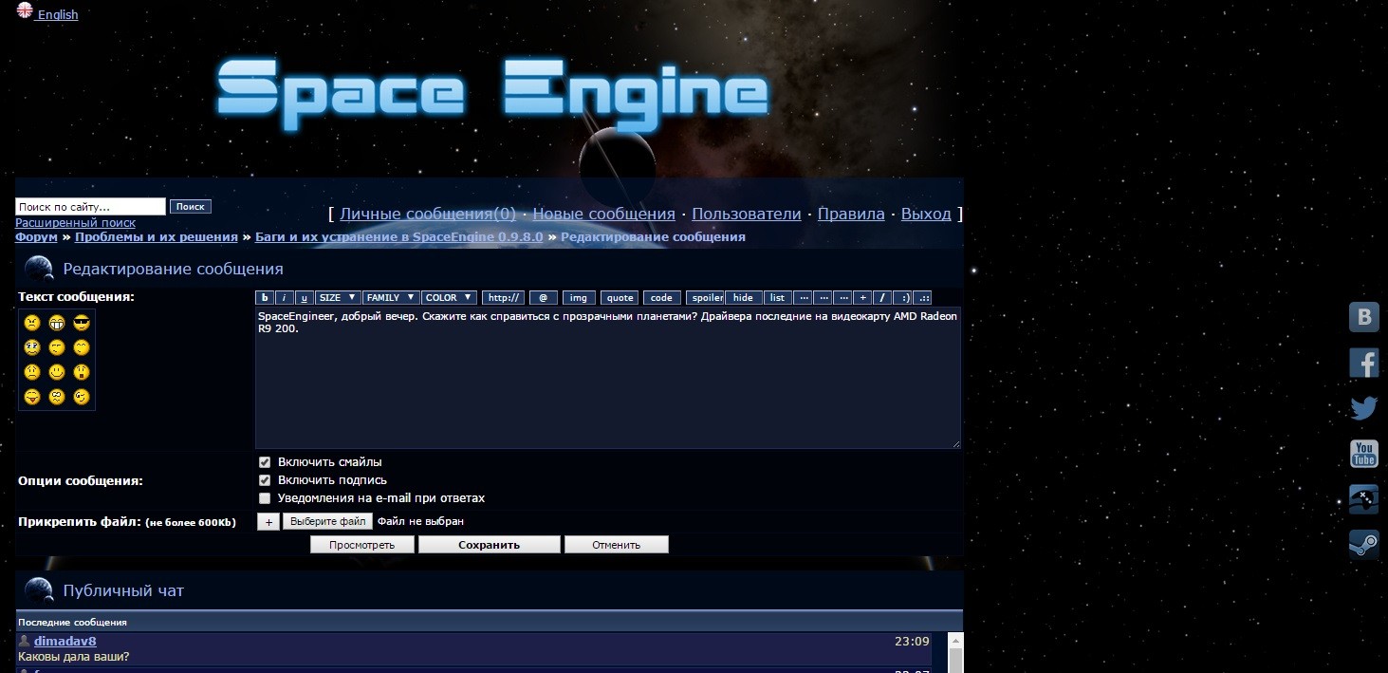Insert the plain smiling smiley
The image size is (1388, 673).
click(57, 372)
